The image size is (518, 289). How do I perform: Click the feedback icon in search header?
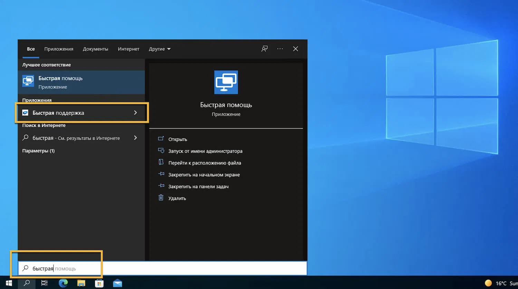pos(265,49)
